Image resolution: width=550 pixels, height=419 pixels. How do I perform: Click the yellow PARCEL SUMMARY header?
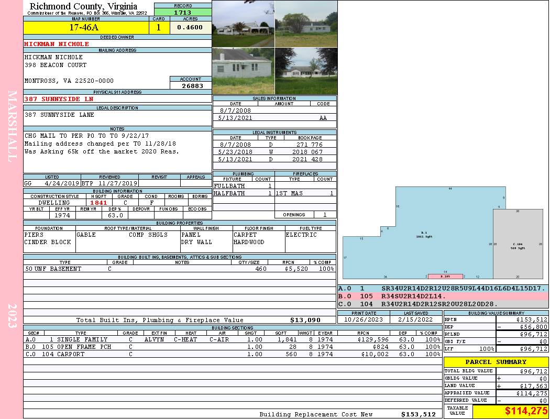coord(496,362)
